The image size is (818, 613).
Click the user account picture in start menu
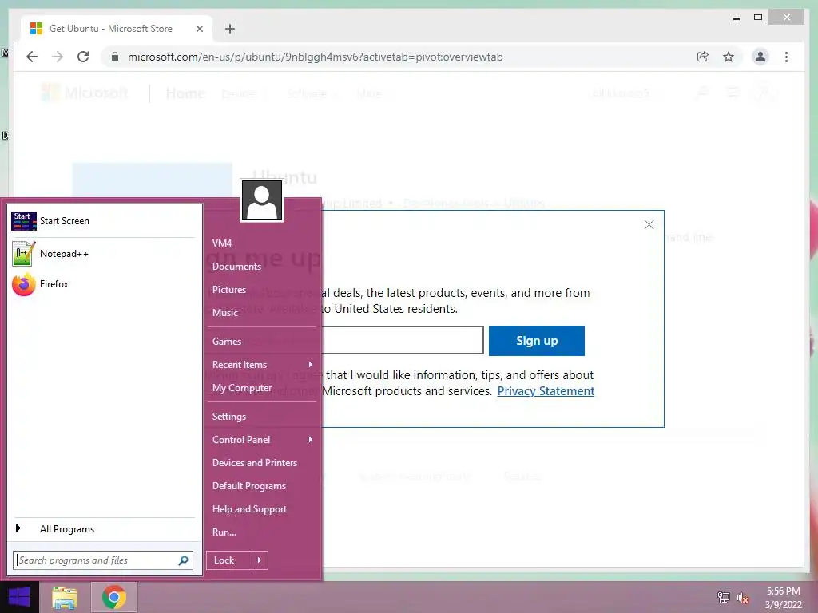262,200
